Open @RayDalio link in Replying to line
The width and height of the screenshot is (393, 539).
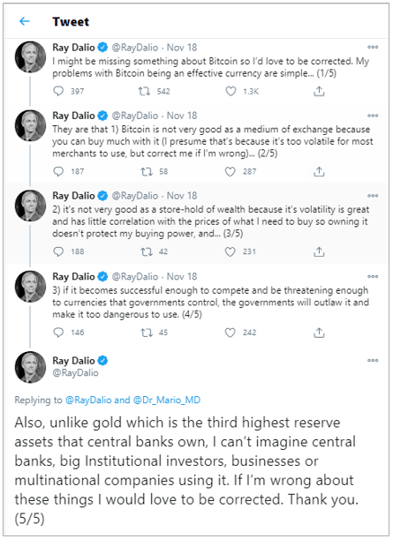point(88,401)
